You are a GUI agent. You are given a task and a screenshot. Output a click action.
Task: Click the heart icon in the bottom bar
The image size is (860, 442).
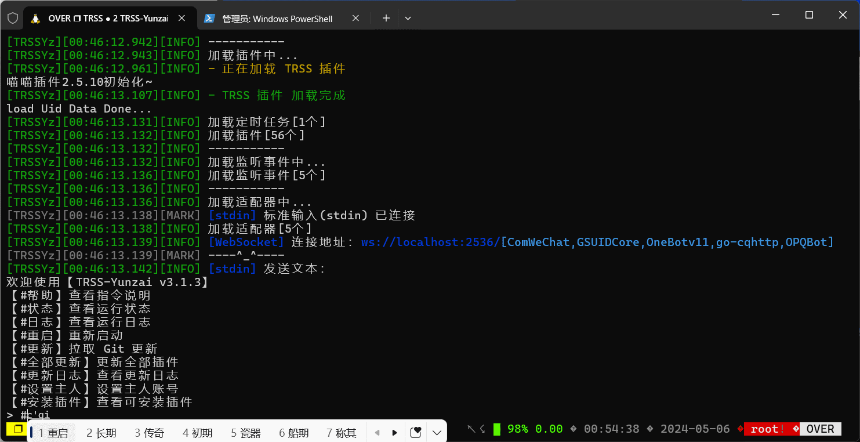[x=415, y=432]
